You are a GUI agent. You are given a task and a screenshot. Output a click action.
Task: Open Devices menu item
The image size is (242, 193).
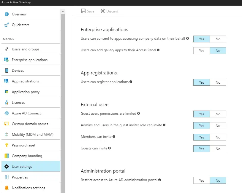[31, 70]
